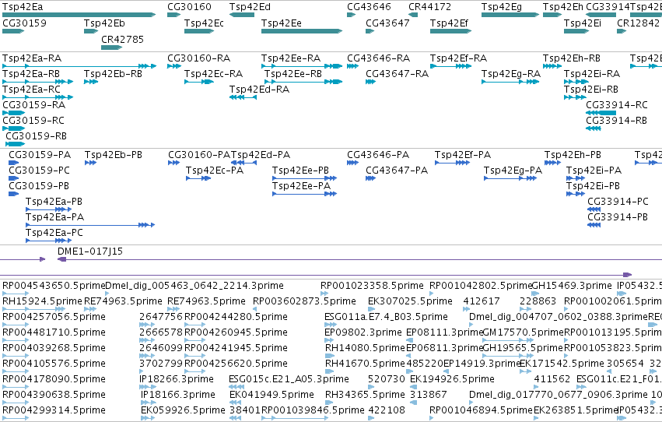Click the RP004543650.5prime EST label
Viewport: 662px width, 422px height.
click(54, 286)
